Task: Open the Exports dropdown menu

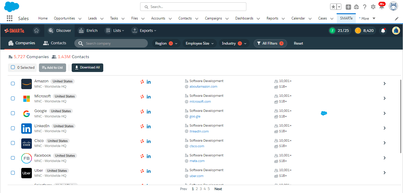Action: [x=144, y=30]
